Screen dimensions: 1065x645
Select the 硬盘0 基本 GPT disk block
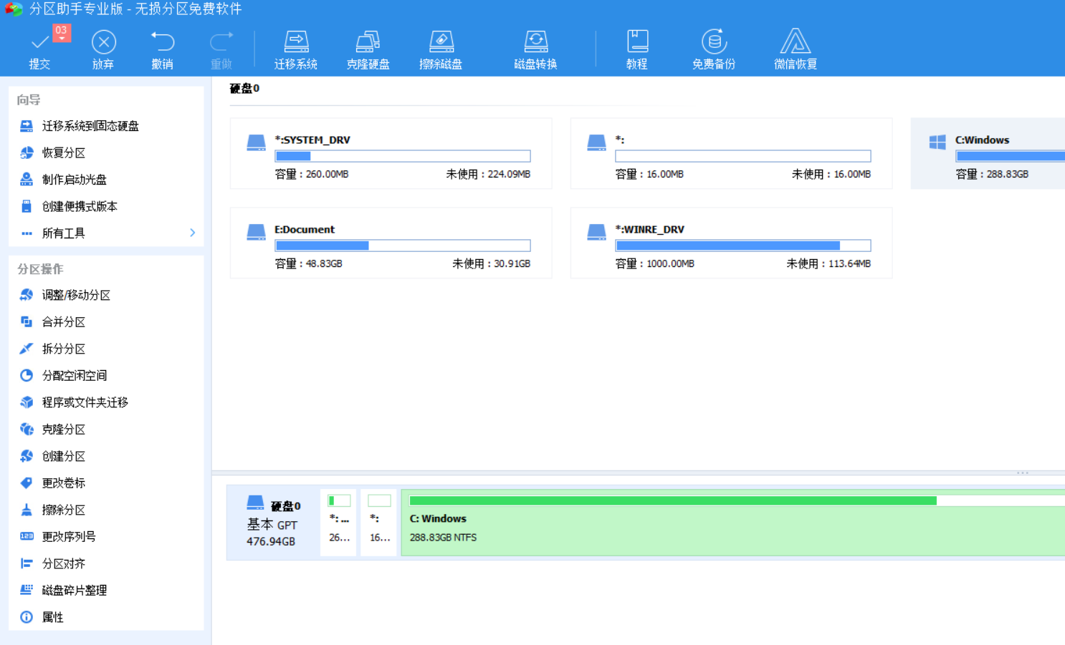pos(273,522)
